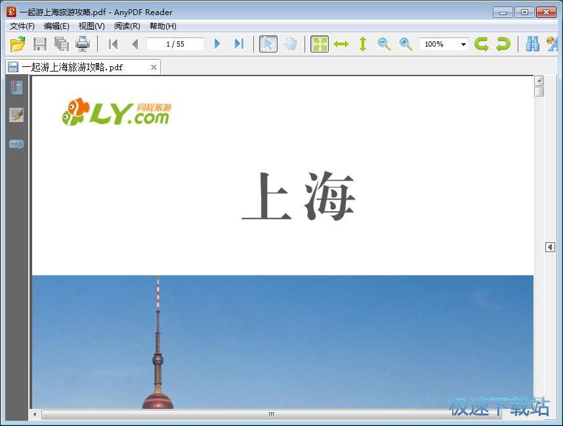Viewport: 563px width, 426px height.
Task: Collapse the right panel with the arrow handle
Action: pos(550,247)
